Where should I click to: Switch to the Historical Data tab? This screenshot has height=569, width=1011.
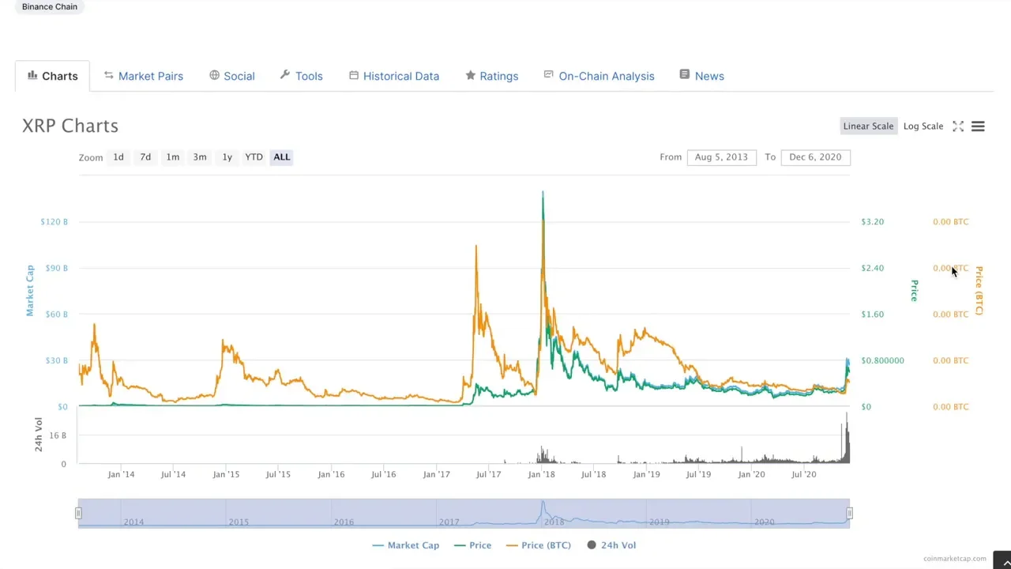coord(400,76)
